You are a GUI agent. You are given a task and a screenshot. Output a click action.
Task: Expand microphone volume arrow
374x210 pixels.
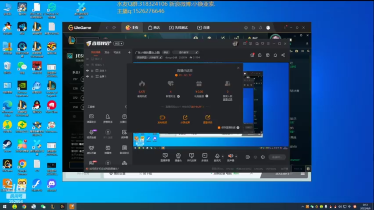[223, 156]
